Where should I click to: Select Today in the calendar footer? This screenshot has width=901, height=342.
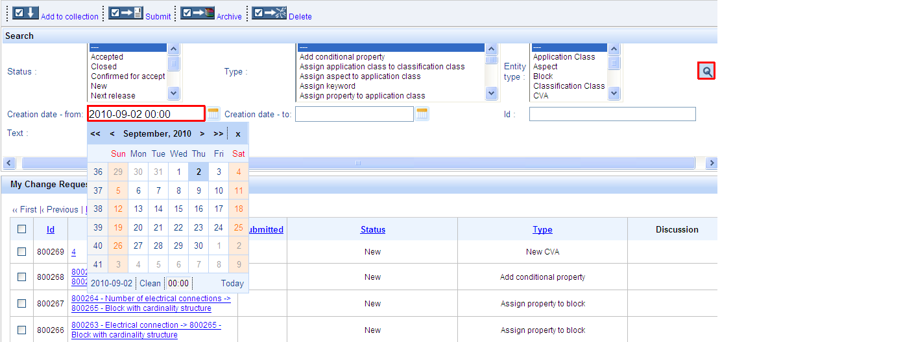[x=232, y=283]
